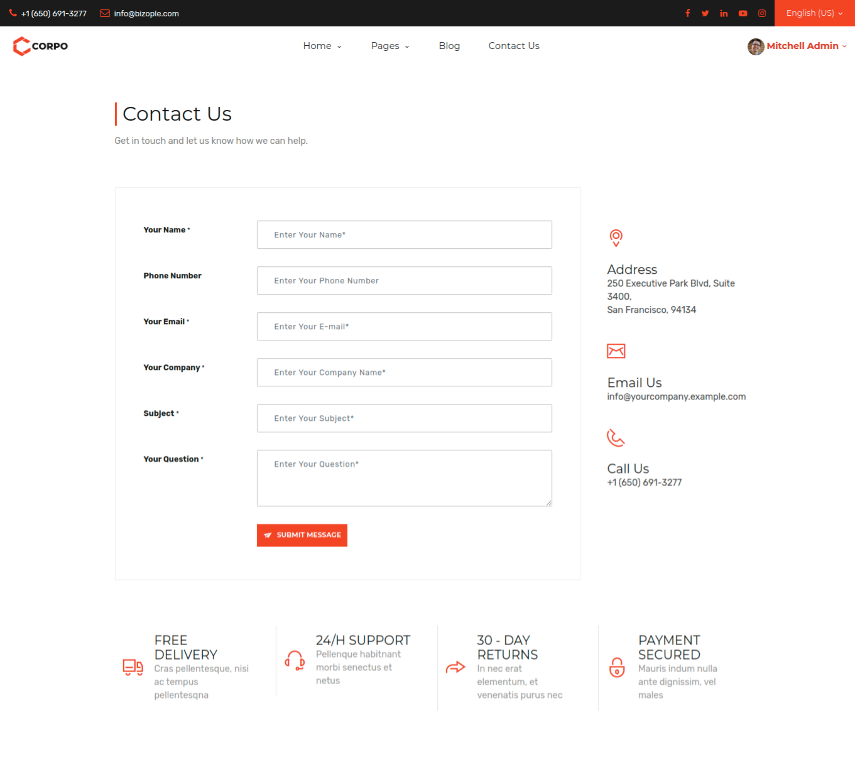Click the Facebook icon in top bar
The width and height of the screenshot is (855, 762).
(x=687, y=13)
